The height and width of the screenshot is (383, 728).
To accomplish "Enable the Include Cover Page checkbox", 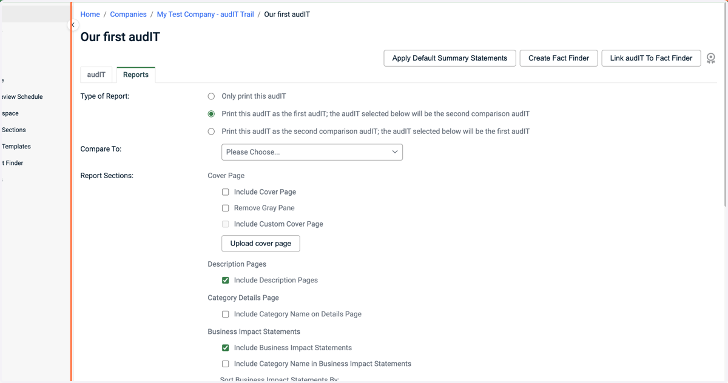I will pos(226,192).
